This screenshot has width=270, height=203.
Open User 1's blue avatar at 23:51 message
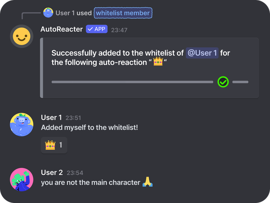[x=21, y=124]
